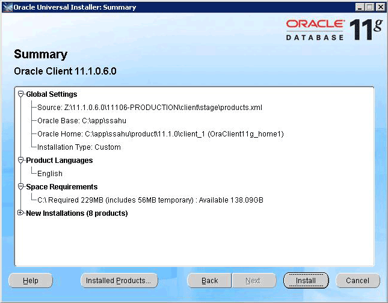Collapse the Space Requirements node
The width and height of the screenshot is (388, 303).
pyautogui.click(x=21, y=187)
